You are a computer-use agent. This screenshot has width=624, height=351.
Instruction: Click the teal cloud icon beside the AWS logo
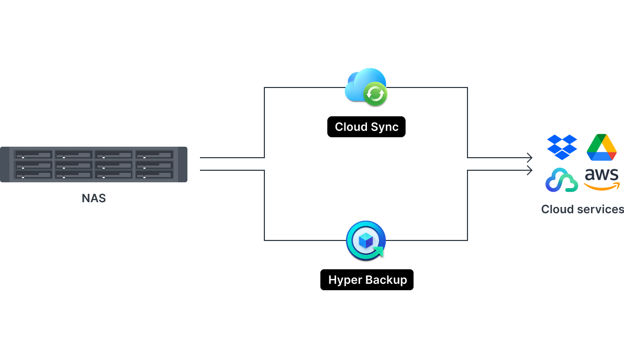pos(561,180)
